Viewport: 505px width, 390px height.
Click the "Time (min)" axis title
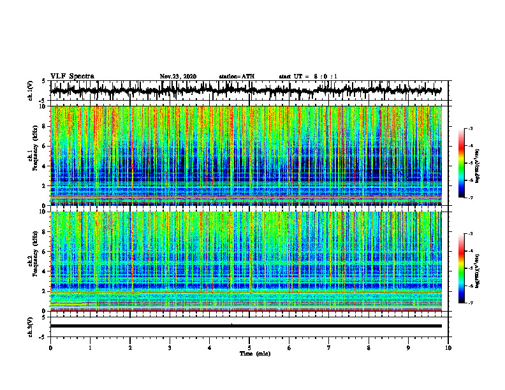click(x=255, y=354)
